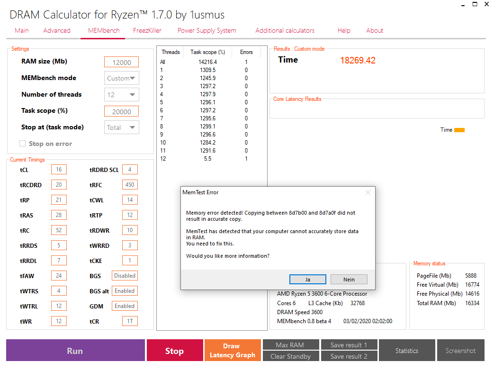Click the Time result 18269.42

(358, 61)
